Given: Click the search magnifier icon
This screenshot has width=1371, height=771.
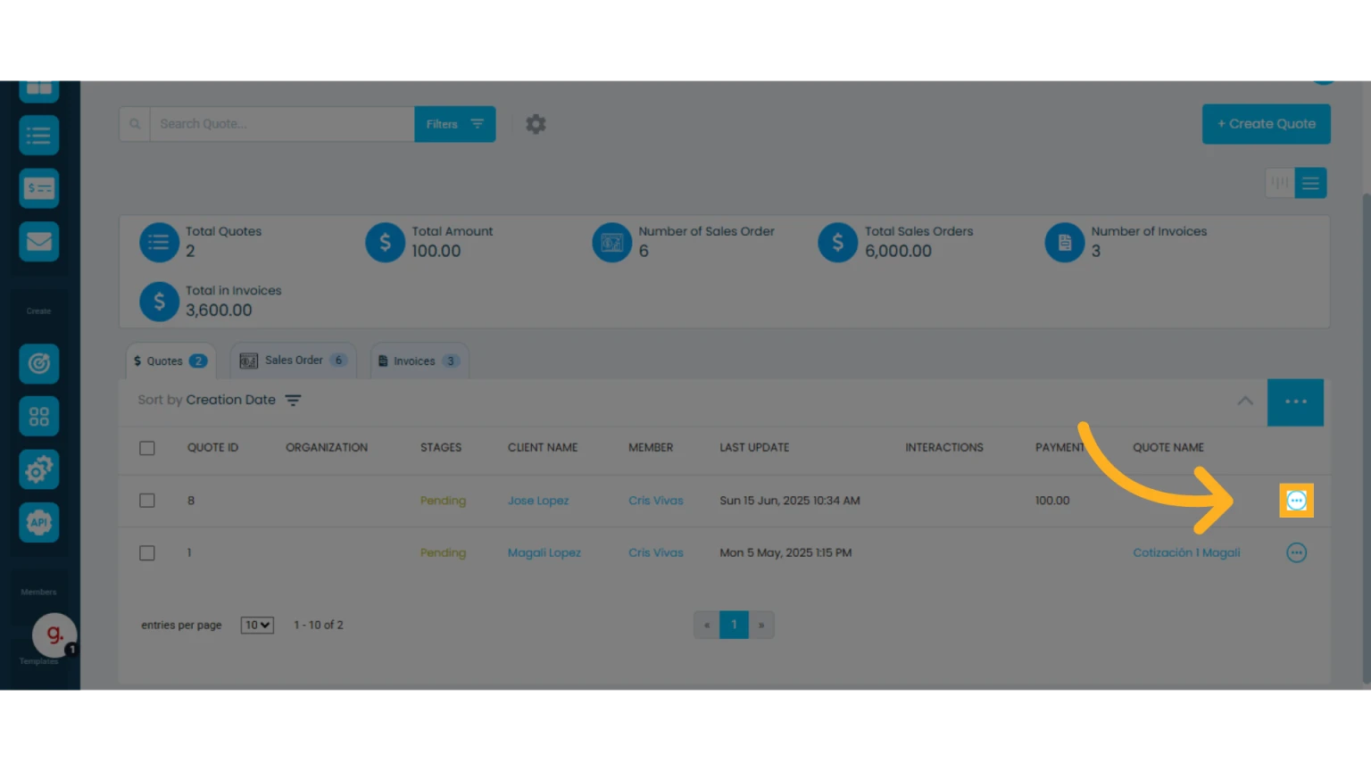Looking at the screenshot, I should pyautogui.click(x=134, y=124).
